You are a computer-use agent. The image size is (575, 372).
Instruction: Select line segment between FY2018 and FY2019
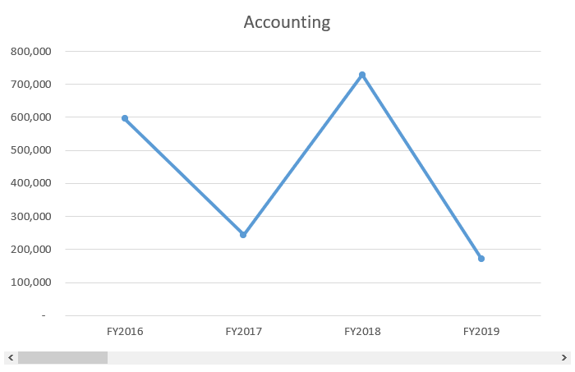[x=421, y=167]
